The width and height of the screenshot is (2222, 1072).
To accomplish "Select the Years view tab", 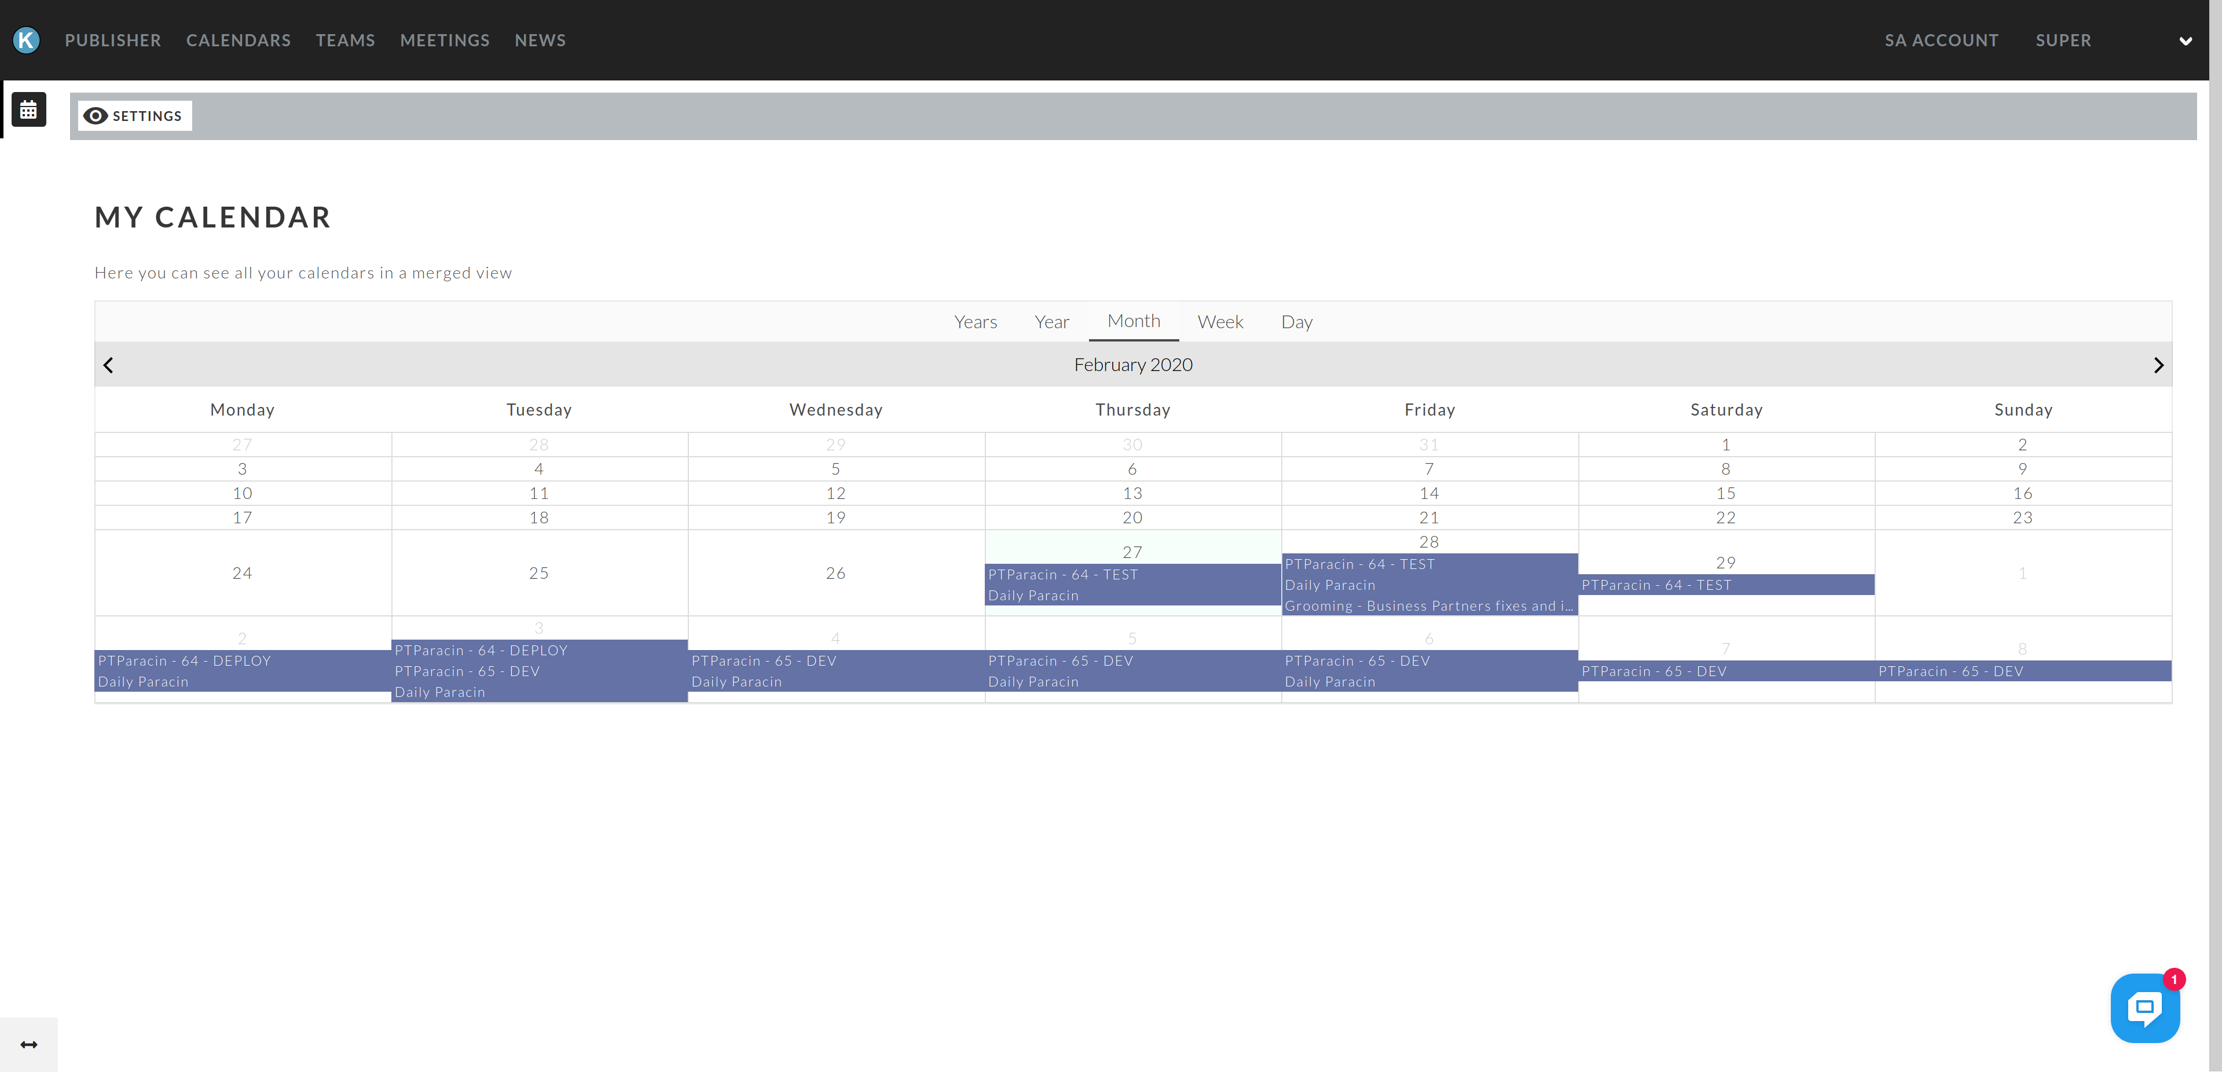I will pyautogui.click(x=976, y=322).
